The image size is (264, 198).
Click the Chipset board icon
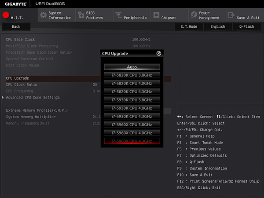pyautogui.click(x=156, y=15)
